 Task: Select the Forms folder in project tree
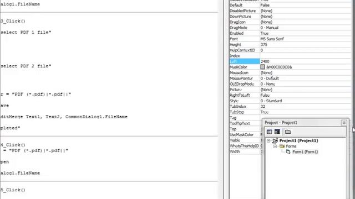[291, 146]
